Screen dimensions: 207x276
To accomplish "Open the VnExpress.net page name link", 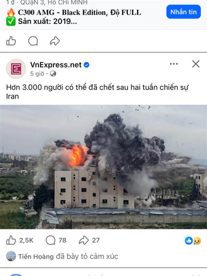I will pyautogui.click(x=56, y=65).
